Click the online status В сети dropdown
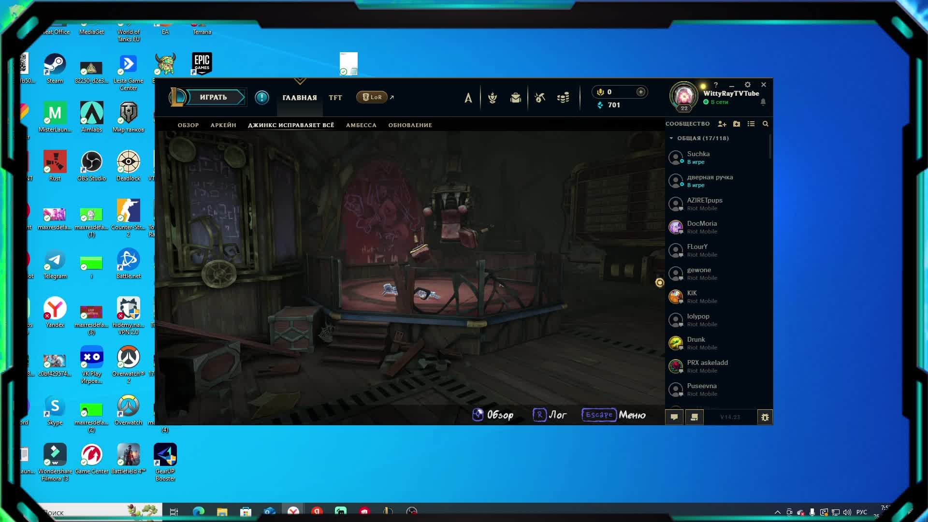 (719, 102)
